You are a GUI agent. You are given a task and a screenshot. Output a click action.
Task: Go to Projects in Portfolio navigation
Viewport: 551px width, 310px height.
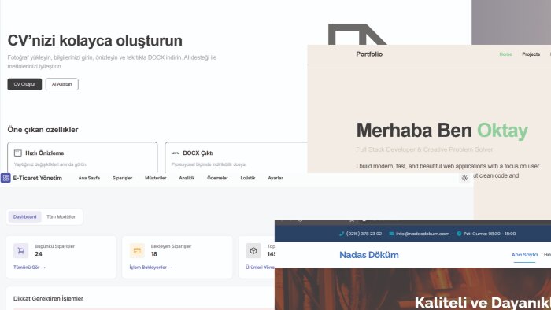click(x=531, y=54)
